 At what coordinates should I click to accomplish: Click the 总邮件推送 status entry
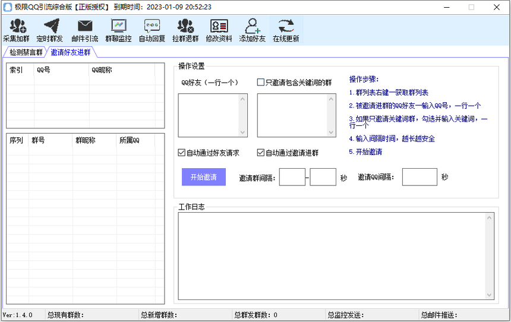point(439,315)
